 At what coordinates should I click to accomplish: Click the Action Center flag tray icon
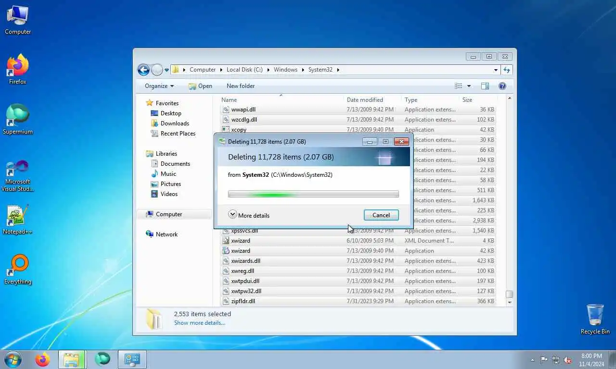click(x=544, y=360)
